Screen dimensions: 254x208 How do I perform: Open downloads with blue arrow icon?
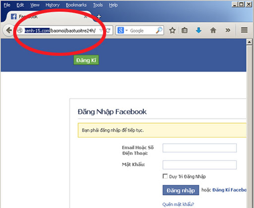click(198, 30)
